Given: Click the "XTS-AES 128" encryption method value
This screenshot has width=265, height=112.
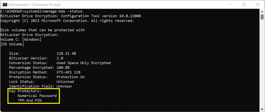Looking at the screenshot, I should (x=68, y=72).
